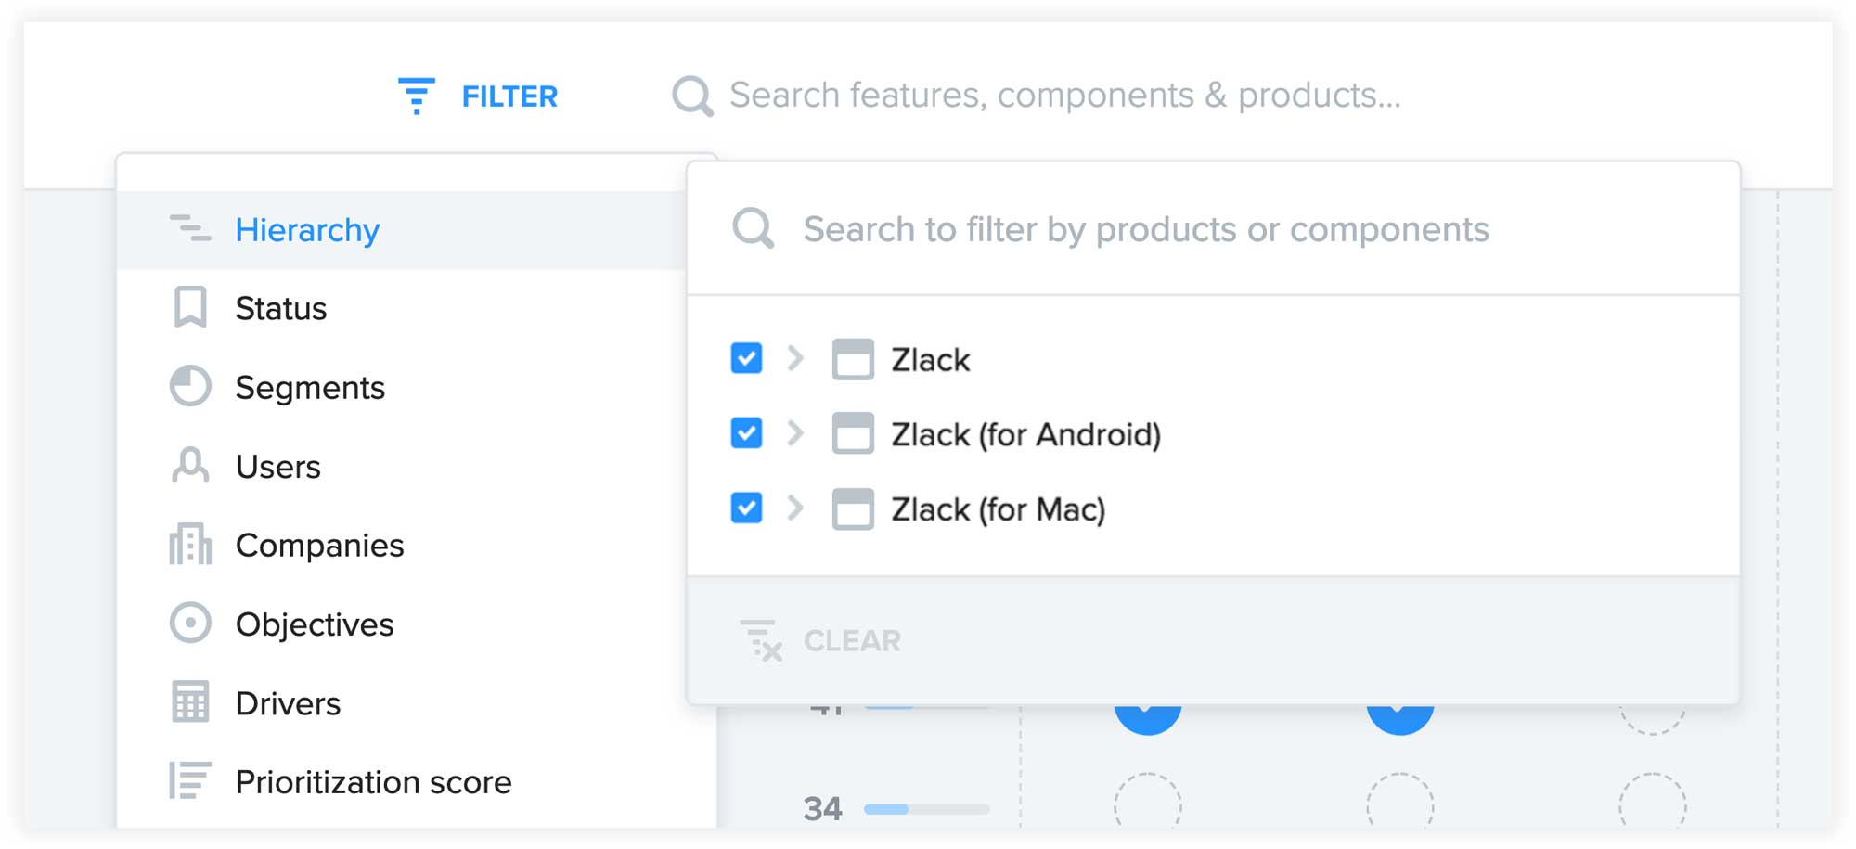Image resolution: width=1856 pixels, height=849 pixels.
Task: Click the Companies building icon
Action: (x=189, y=545)
